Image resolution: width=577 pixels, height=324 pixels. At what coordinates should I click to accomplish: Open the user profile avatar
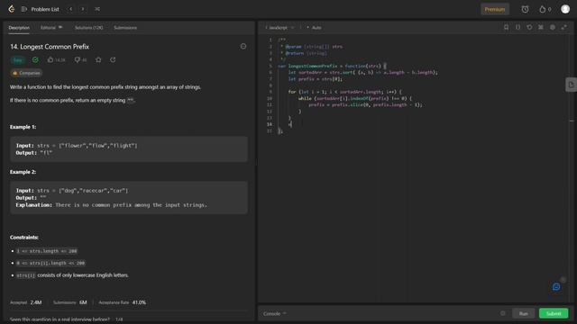click(x=565, y=9)
